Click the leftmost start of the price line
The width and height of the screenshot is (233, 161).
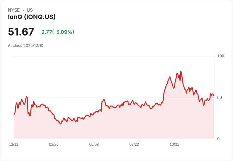coord(14,114)
